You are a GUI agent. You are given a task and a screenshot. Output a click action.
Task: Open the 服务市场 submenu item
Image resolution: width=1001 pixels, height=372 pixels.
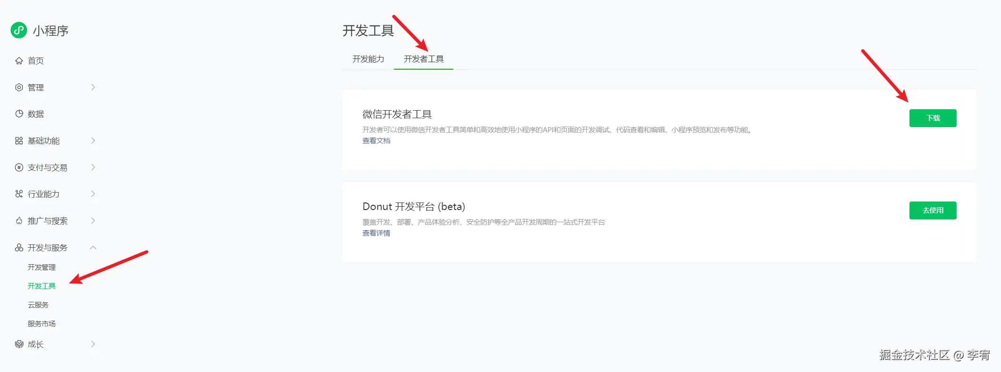click(x=42, y=323)
